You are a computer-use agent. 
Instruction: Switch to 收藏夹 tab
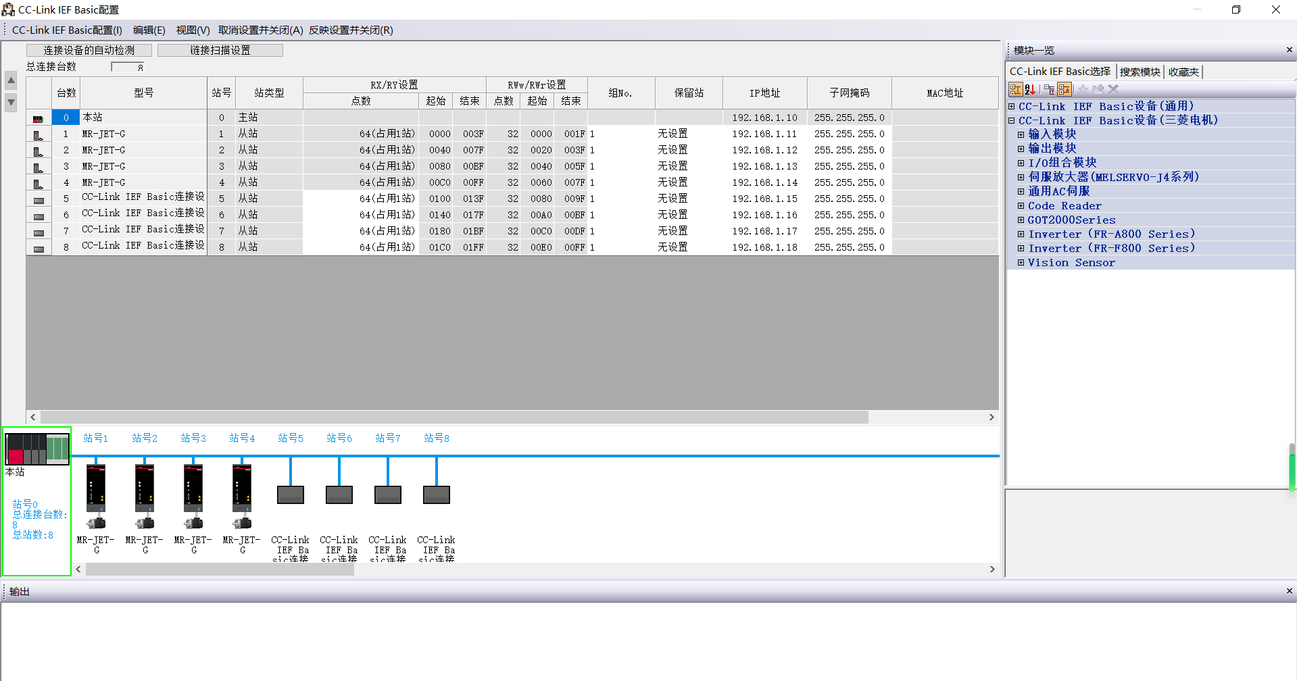(x=1183, y=72)
